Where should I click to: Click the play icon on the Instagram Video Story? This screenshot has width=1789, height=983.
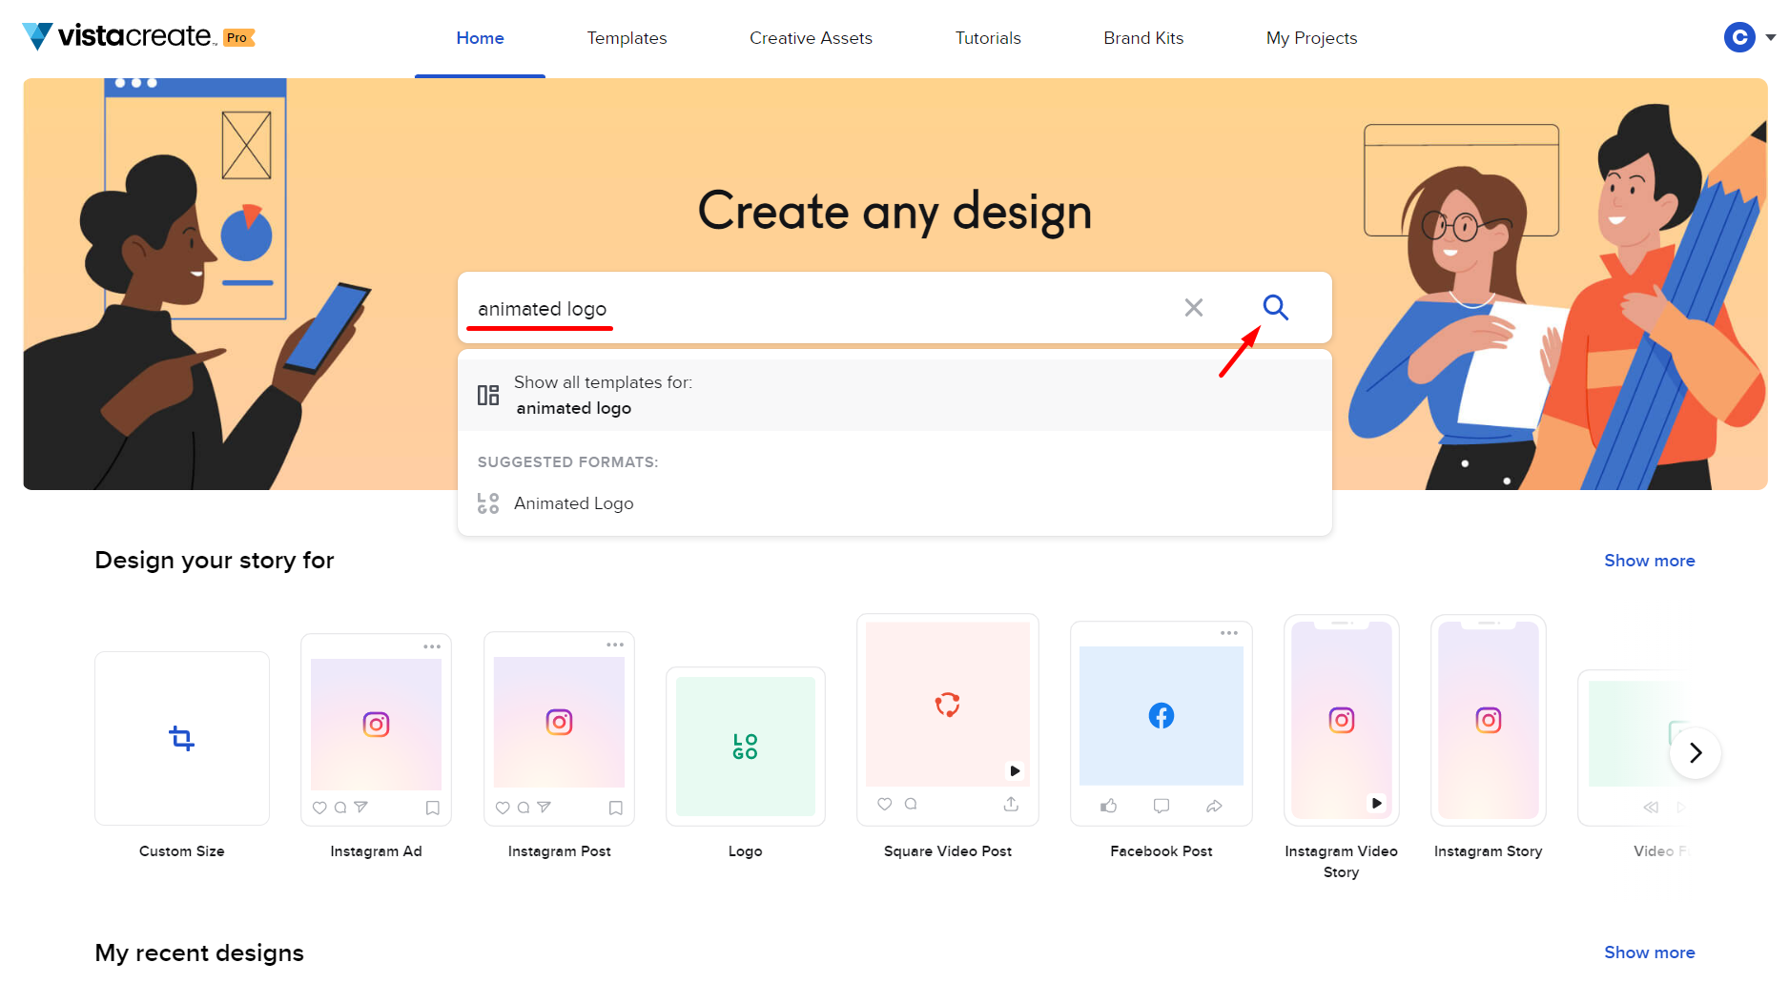(1376, 803)
